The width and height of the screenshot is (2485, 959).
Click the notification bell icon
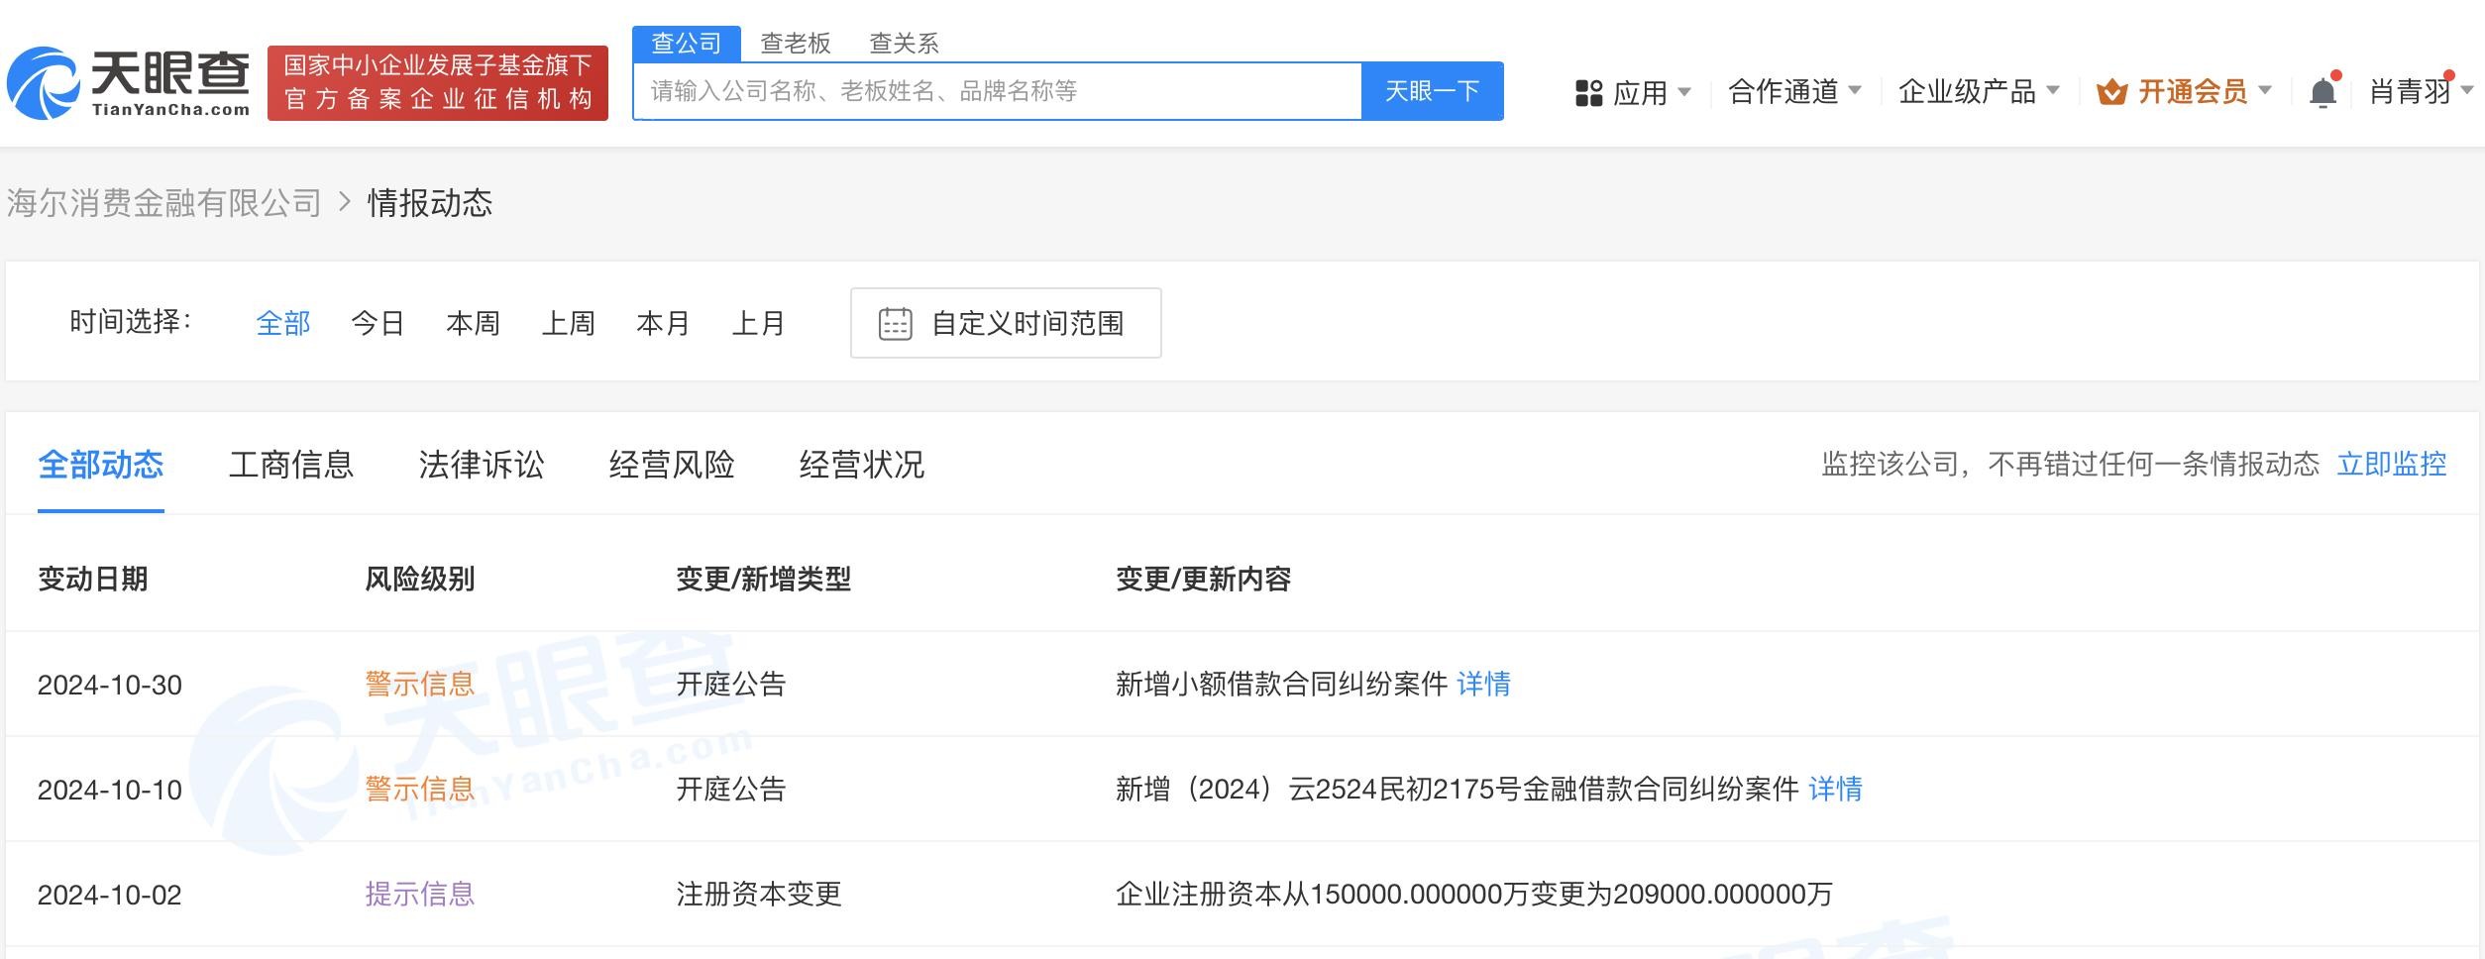2323,93
